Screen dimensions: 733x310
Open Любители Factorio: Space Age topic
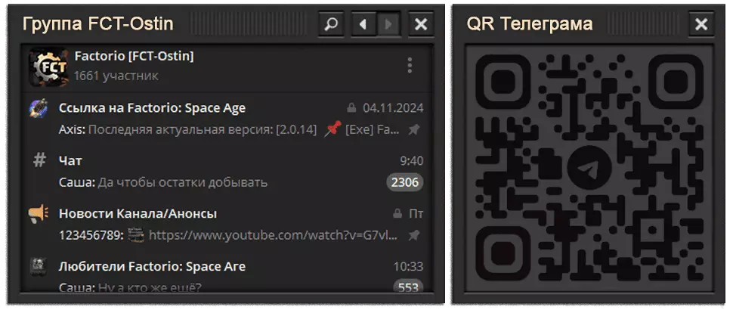152,266
